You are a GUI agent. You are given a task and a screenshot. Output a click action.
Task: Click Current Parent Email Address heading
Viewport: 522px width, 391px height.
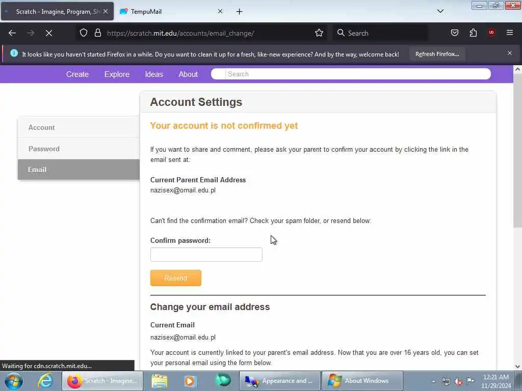(198, 180)
